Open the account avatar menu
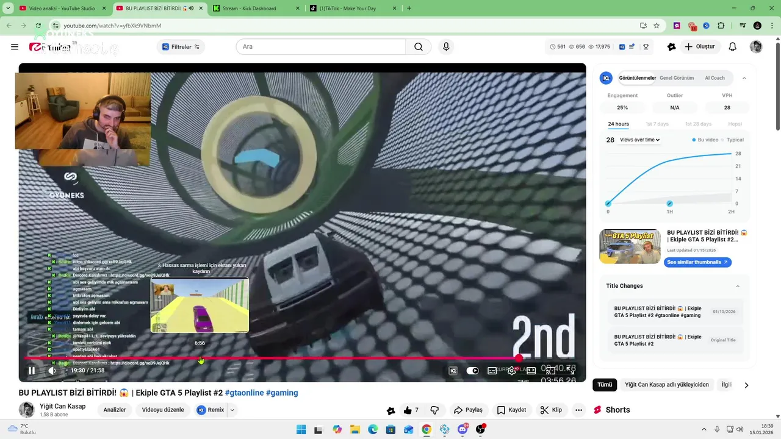 tap(756, 47)
